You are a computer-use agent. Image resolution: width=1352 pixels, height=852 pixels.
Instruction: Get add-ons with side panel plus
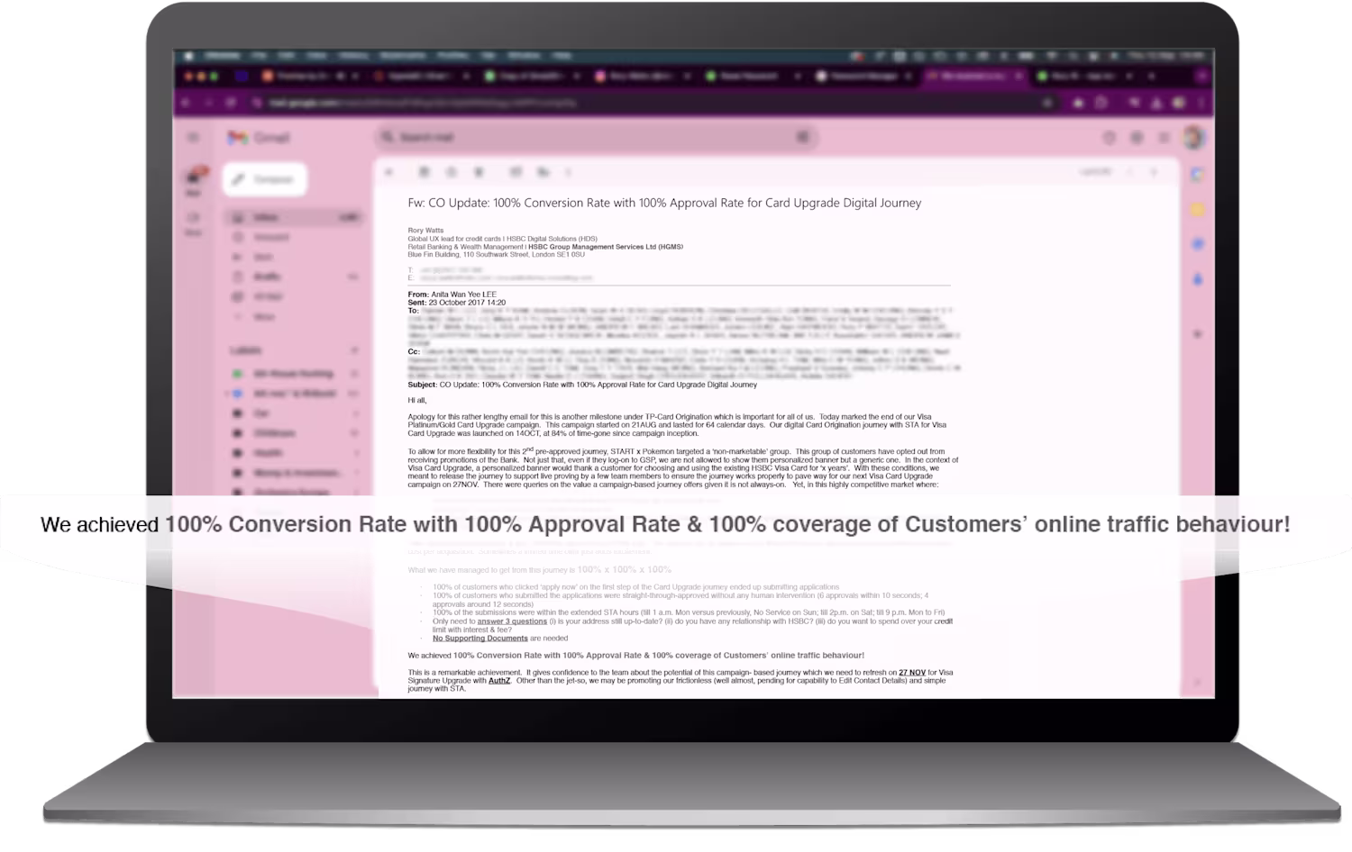pos(1197,334)
